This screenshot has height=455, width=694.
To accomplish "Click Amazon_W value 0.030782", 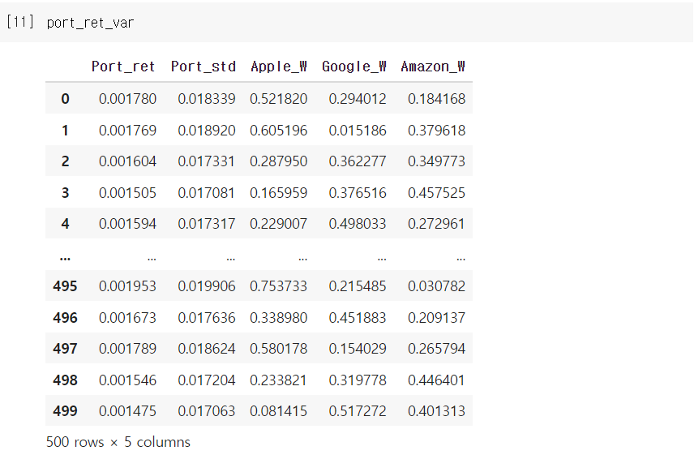I will click(x=436, y=286).
